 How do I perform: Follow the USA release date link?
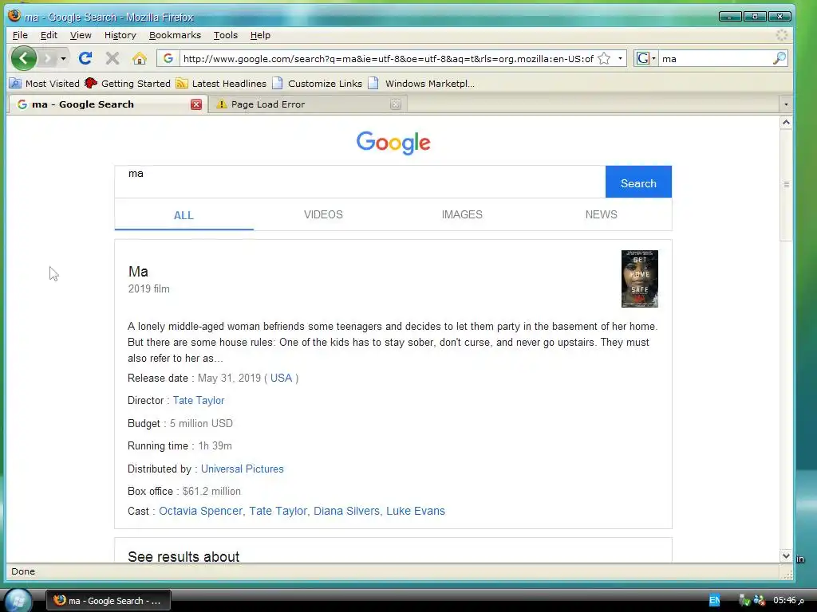coord(282,378)
